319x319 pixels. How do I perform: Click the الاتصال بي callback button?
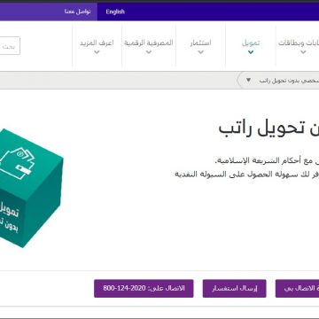point(297,289)
